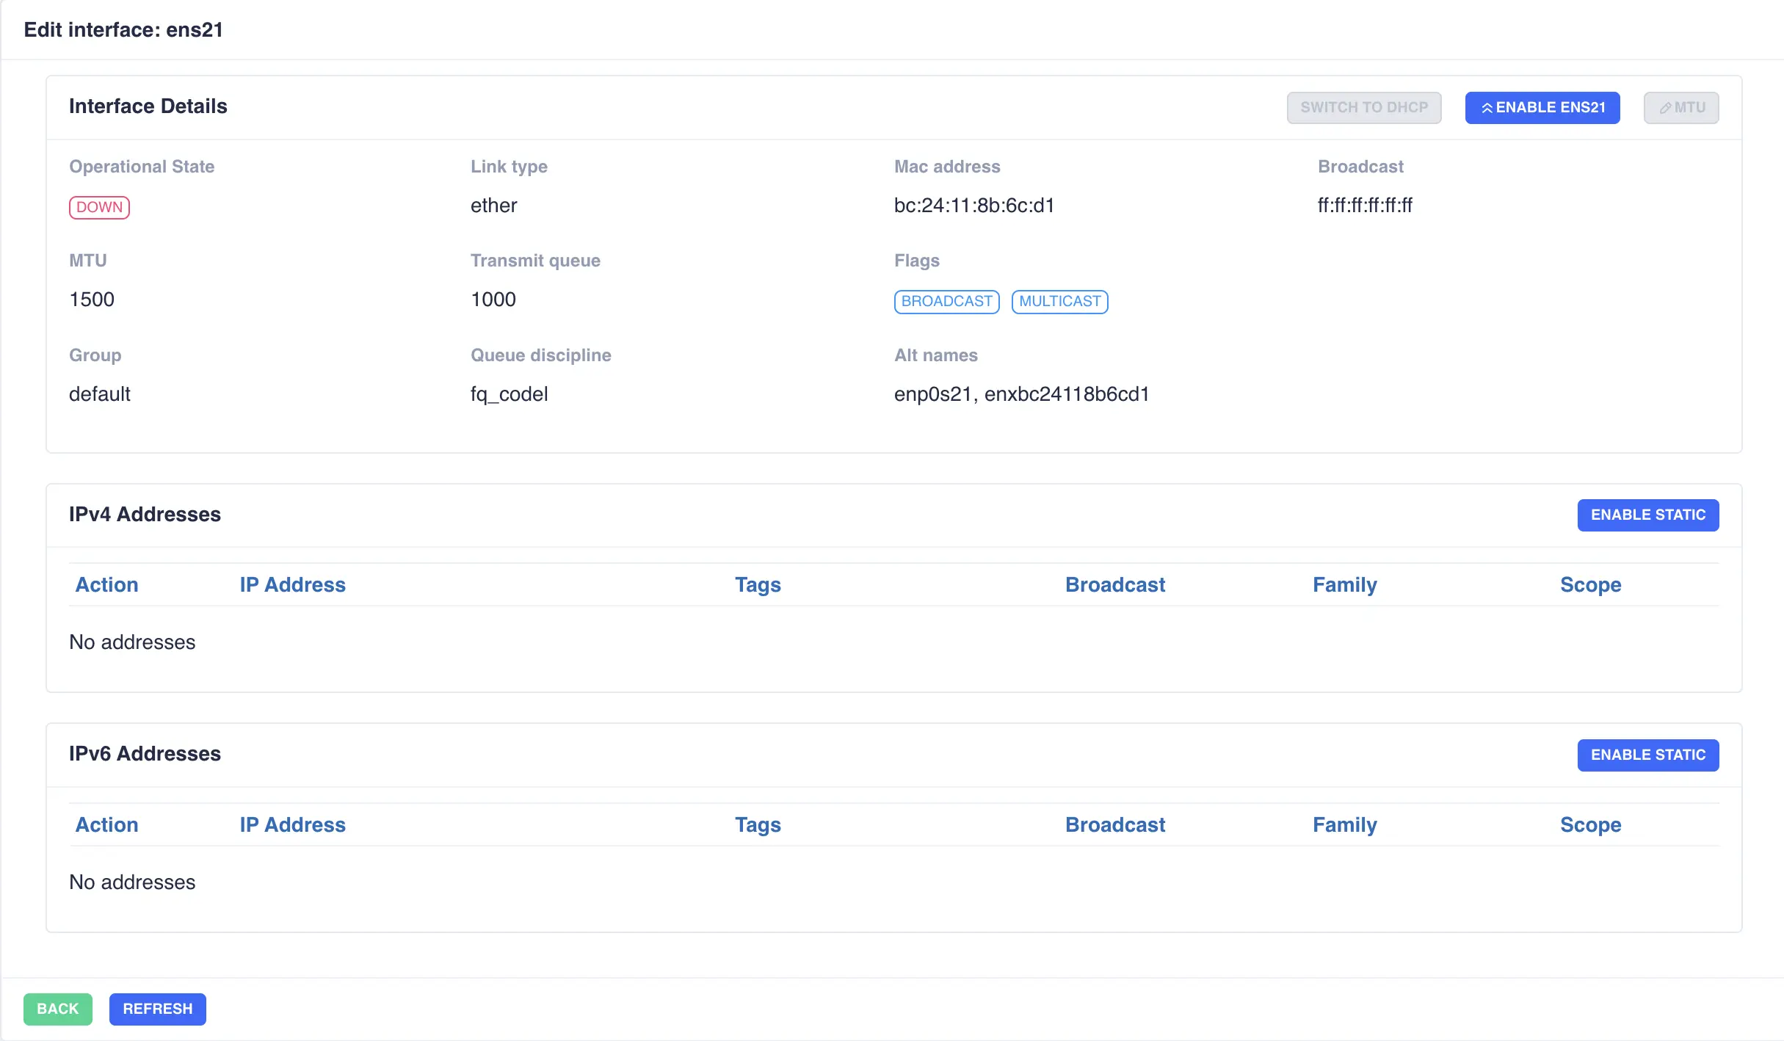Image resolution: width=1784 pixels, height=1041 pixels.
Task: Click the BROADCAST flag badge
Action: [x=946, y=302]
